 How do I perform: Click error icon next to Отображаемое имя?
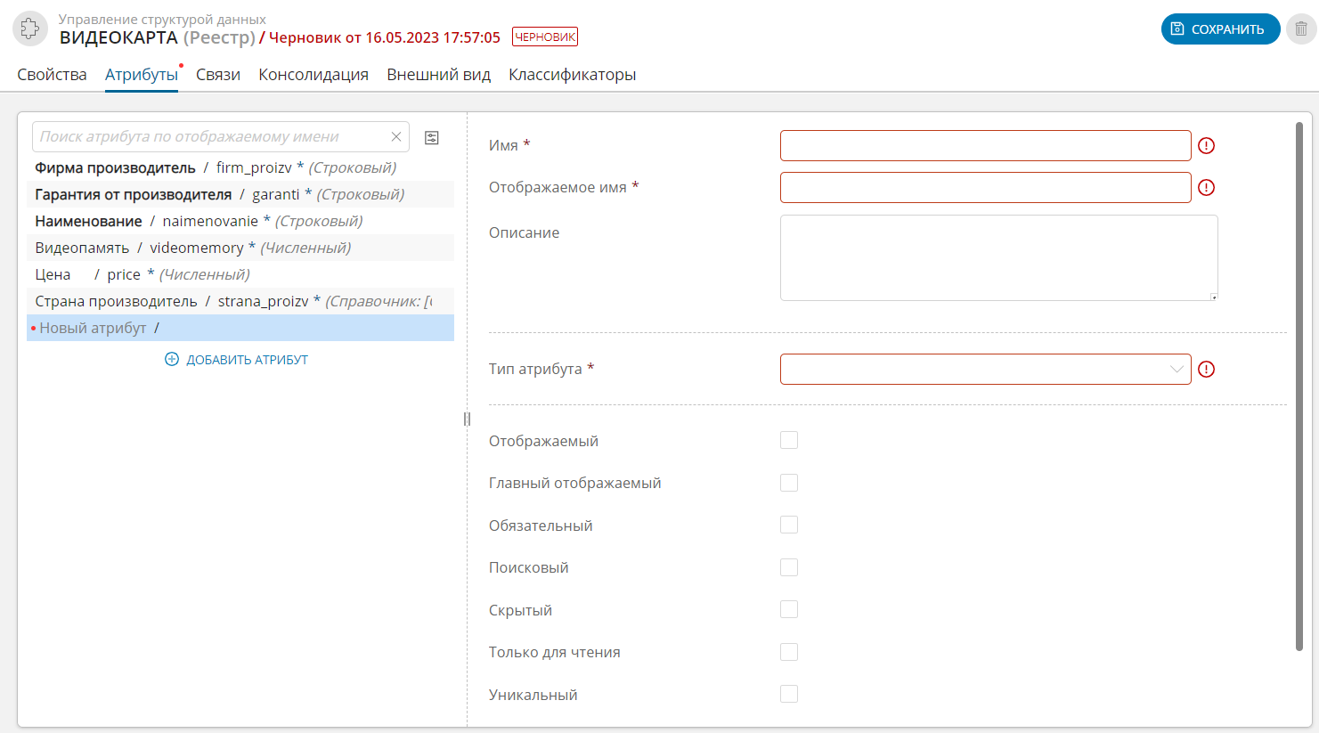pyautogui.click(x=1206, y=188)
